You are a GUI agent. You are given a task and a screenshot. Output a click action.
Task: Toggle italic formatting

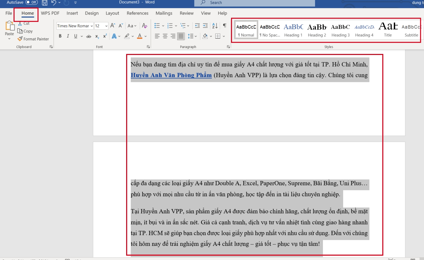[x=68, y=36]
